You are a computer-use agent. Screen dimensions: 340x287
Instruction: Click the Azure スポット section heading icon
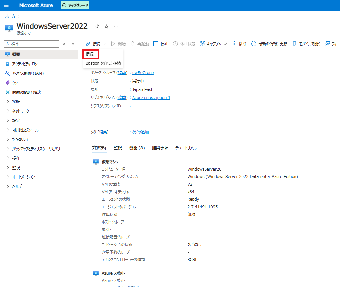click(96, 273)
